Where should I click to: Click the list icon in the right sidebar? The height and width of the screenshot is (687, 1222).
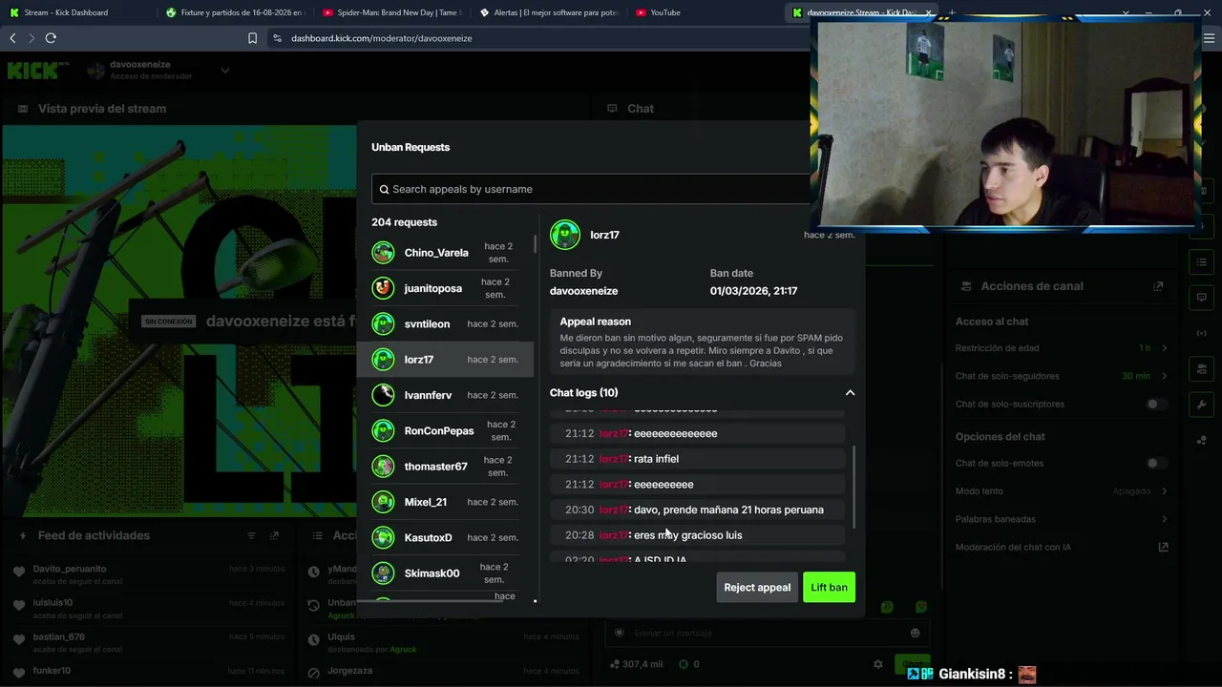1201,261
